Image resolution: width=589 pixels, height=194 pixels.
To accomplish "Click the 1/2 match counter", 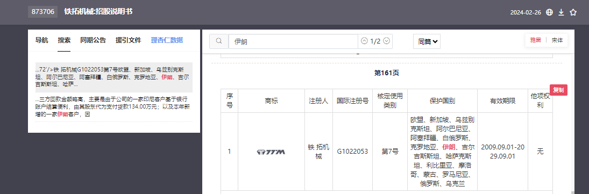I will pos(375,41).
